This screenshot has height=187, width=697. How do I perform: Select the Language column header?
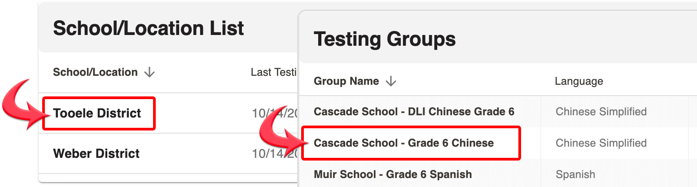[x=579, y=82]
